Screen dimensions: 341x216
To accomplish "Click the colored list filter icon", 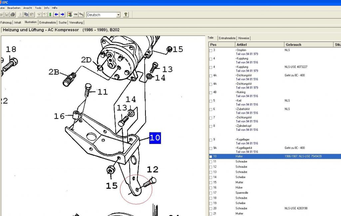I will pos(70,15).
